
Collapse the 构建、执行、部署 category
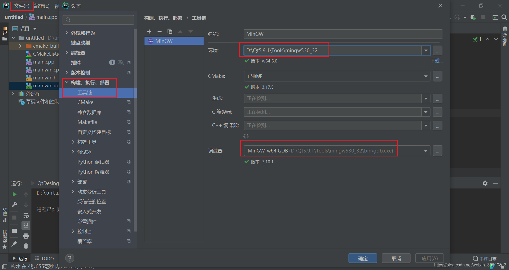67,82
